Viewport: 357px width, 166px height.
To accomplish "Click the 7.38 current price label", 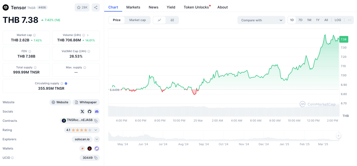I will pyautogui.click(x=344, y=39).
